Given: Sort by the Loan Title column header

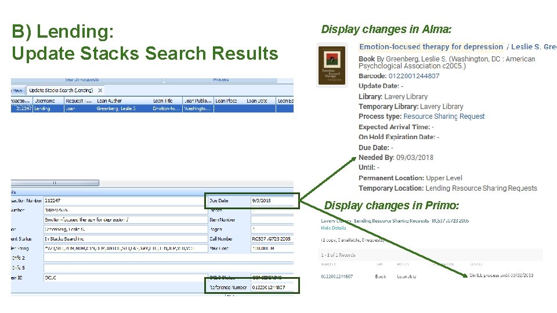Looking at the screenshot, I should pos(167,101).
